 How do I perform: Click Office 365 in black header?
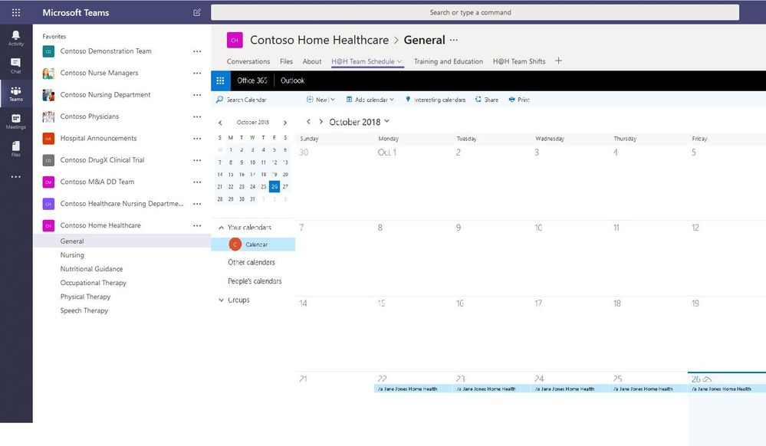(252, 80)
